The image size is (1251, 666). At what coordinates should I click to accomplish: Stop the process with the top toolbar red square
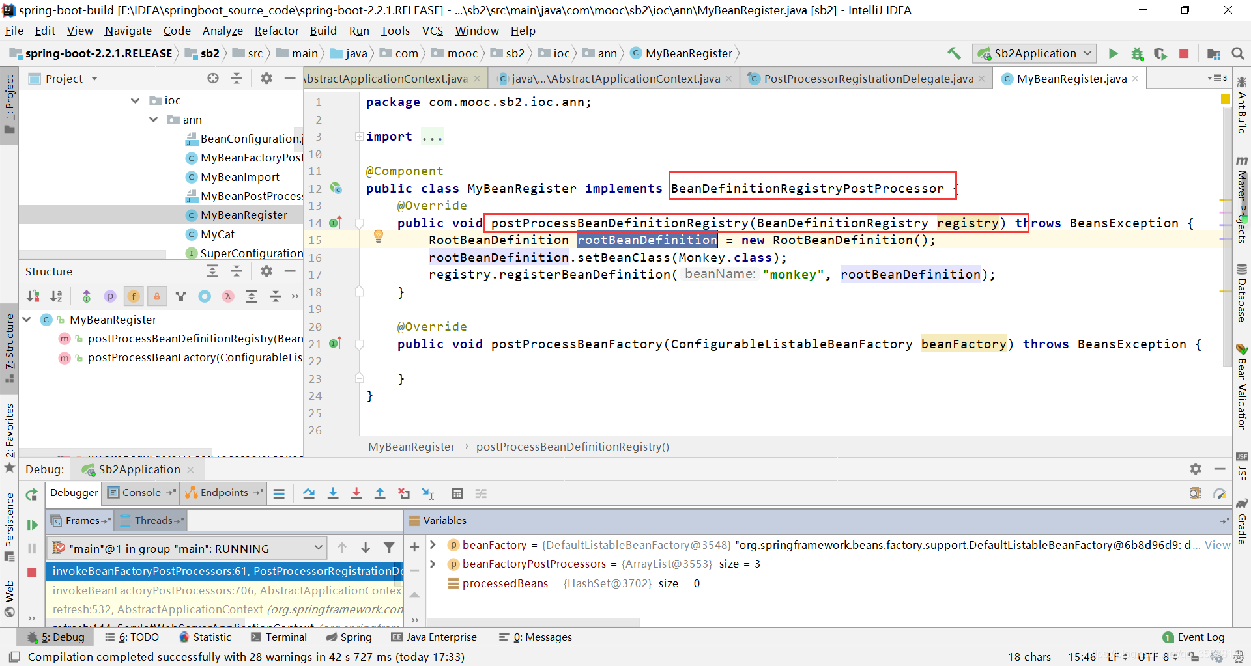(x=1184, y=53)
